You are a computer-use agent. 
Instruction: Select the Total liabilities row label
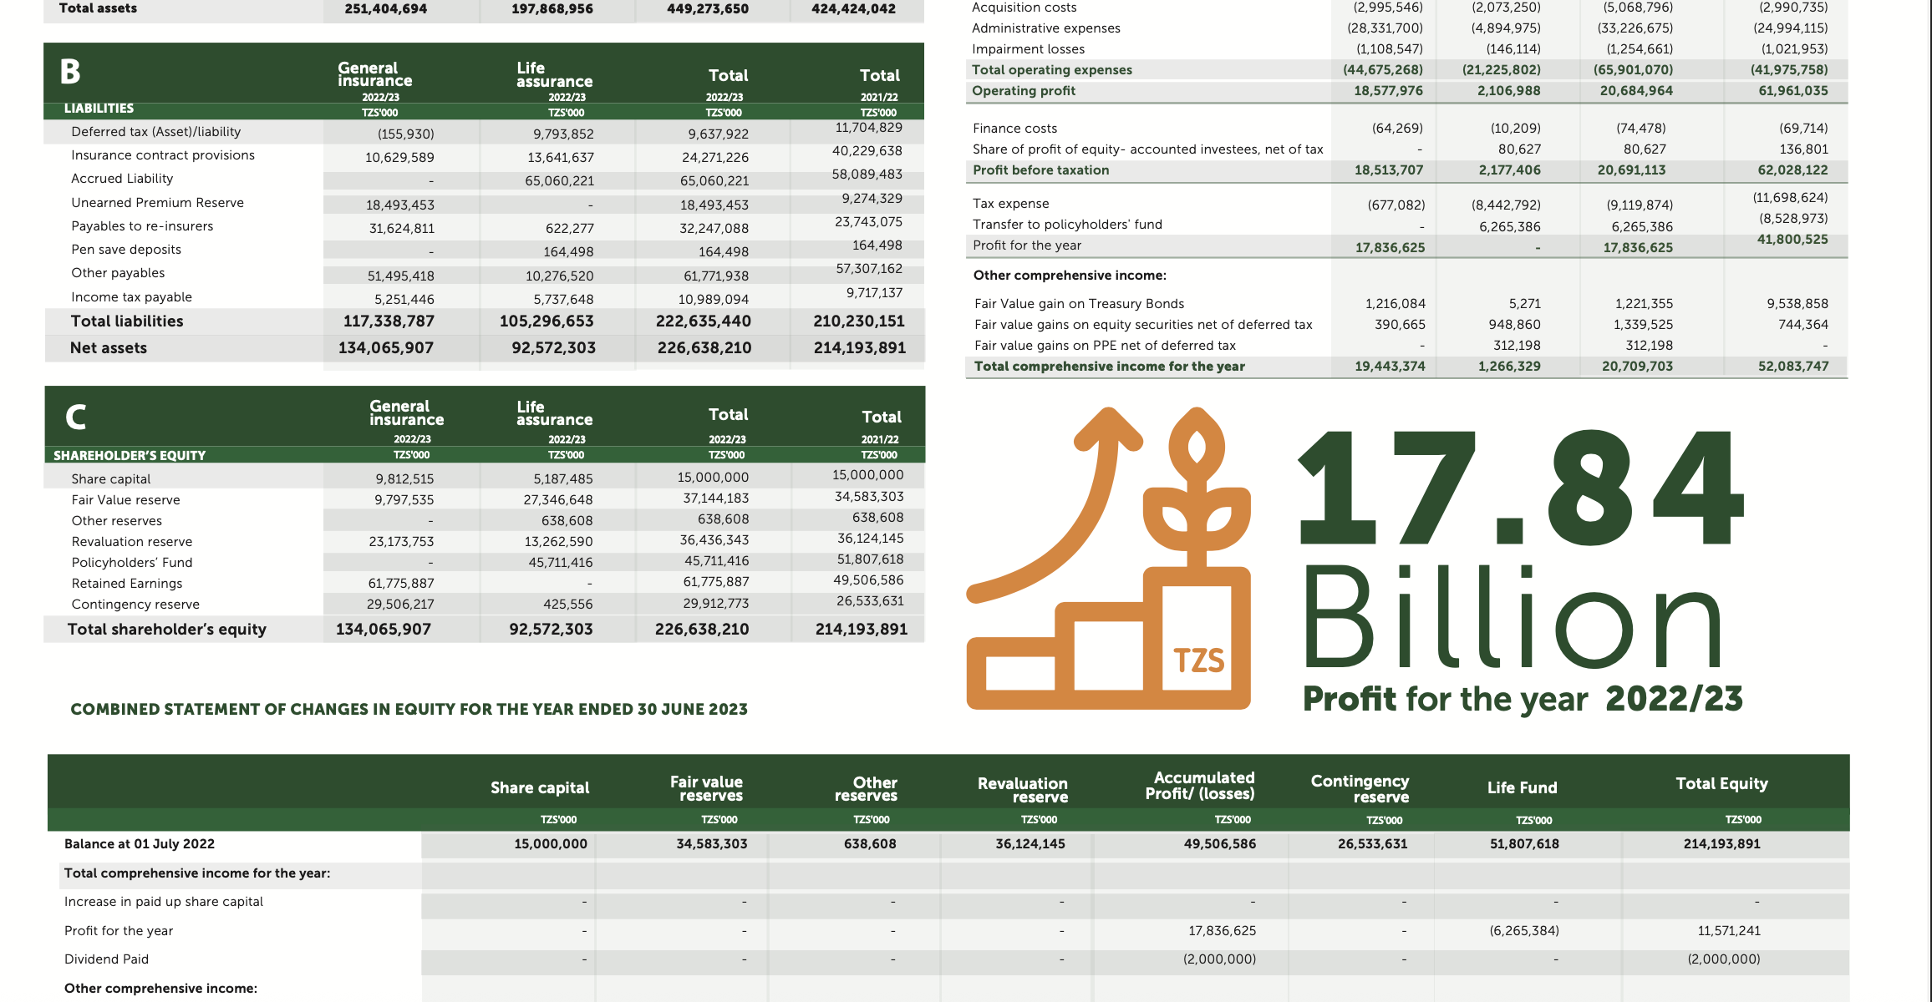coord(127,321)
